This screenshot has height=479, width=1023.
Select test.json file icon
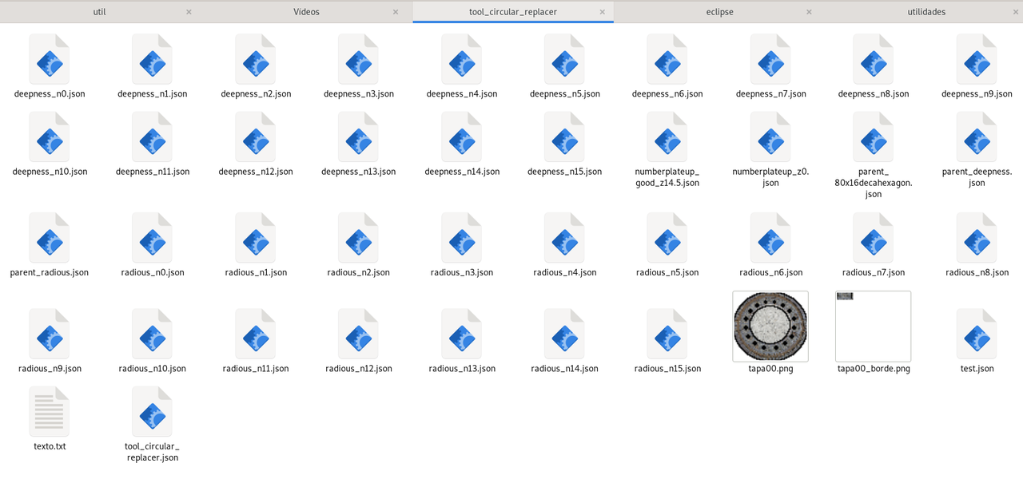(977, 334)
